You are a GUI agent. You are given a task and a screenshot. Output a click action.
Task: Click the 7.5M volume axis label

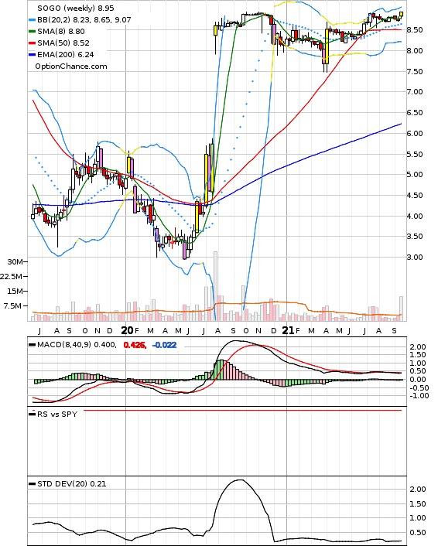click(x=12, y=305)
